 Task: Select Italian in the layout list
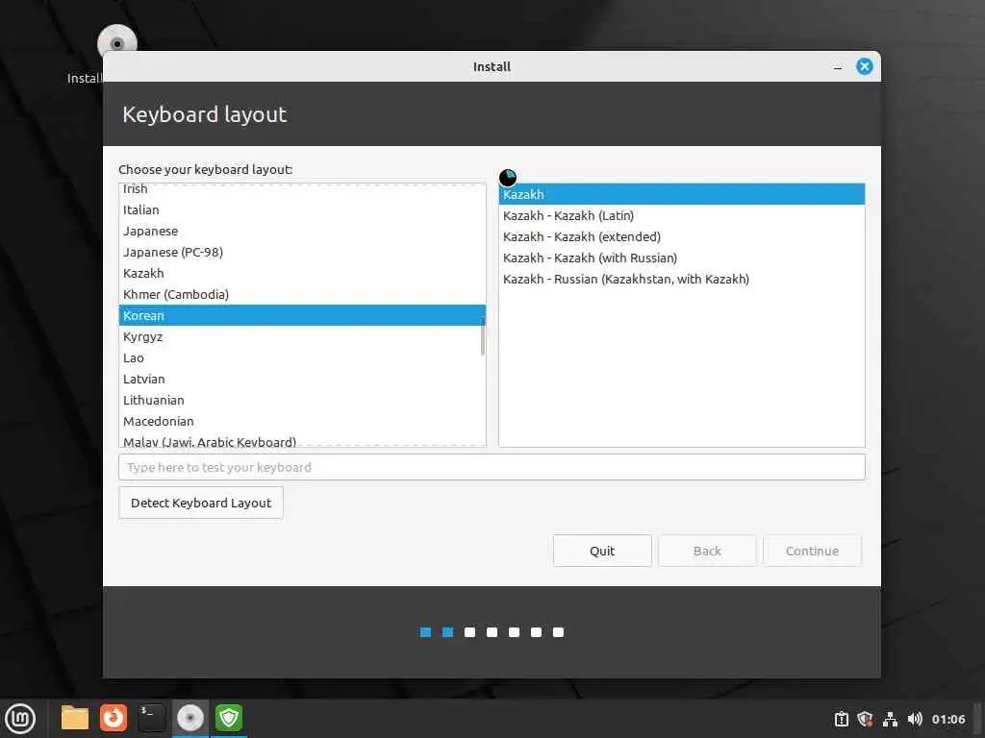[302, 209]
